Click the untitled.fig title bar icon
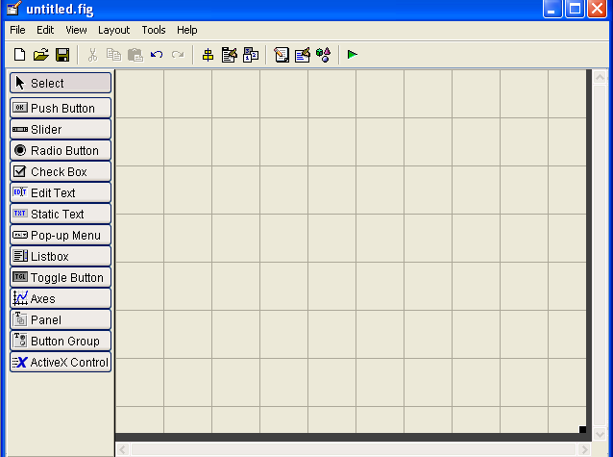The width and height of the screenshot is (613, 457). click(x=13, y=8)
